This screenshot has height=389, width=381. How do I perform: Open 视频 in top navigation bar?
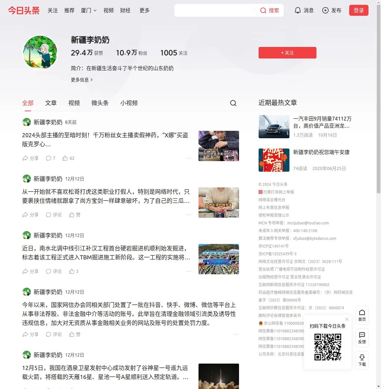click(109, 10)
